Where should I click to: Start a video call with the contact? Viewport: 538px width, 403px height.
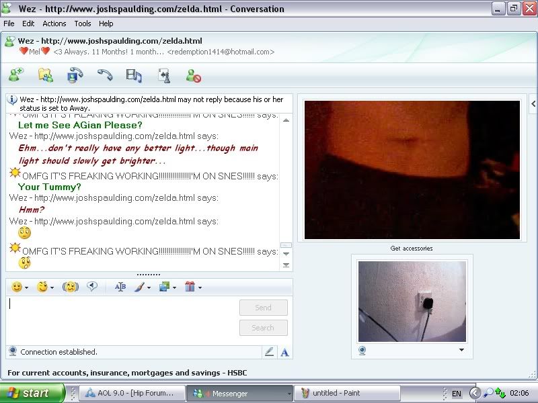(x=75, y=75)
